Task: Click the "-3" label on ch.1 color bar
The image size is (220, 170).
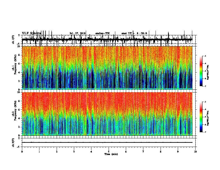Action: [x=205, y=56]
